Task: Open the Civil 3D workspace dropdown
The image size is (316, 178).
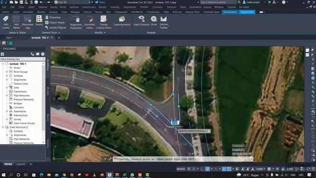Action: tap(73, 2)
